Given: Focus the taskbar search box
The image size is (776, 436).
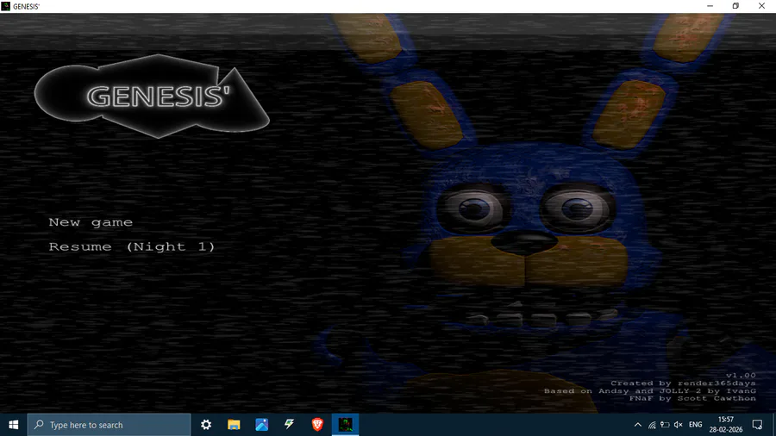Looking at the screenshot, I should (109, 425).
